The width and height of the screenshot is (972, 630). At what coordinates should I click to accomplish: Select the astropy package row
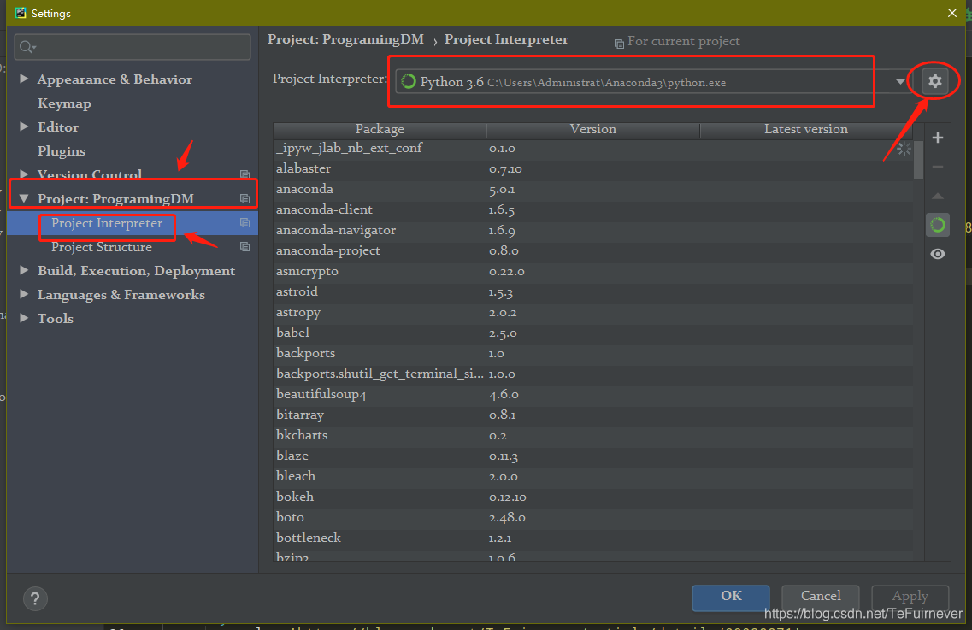click(x=592, y=312)
